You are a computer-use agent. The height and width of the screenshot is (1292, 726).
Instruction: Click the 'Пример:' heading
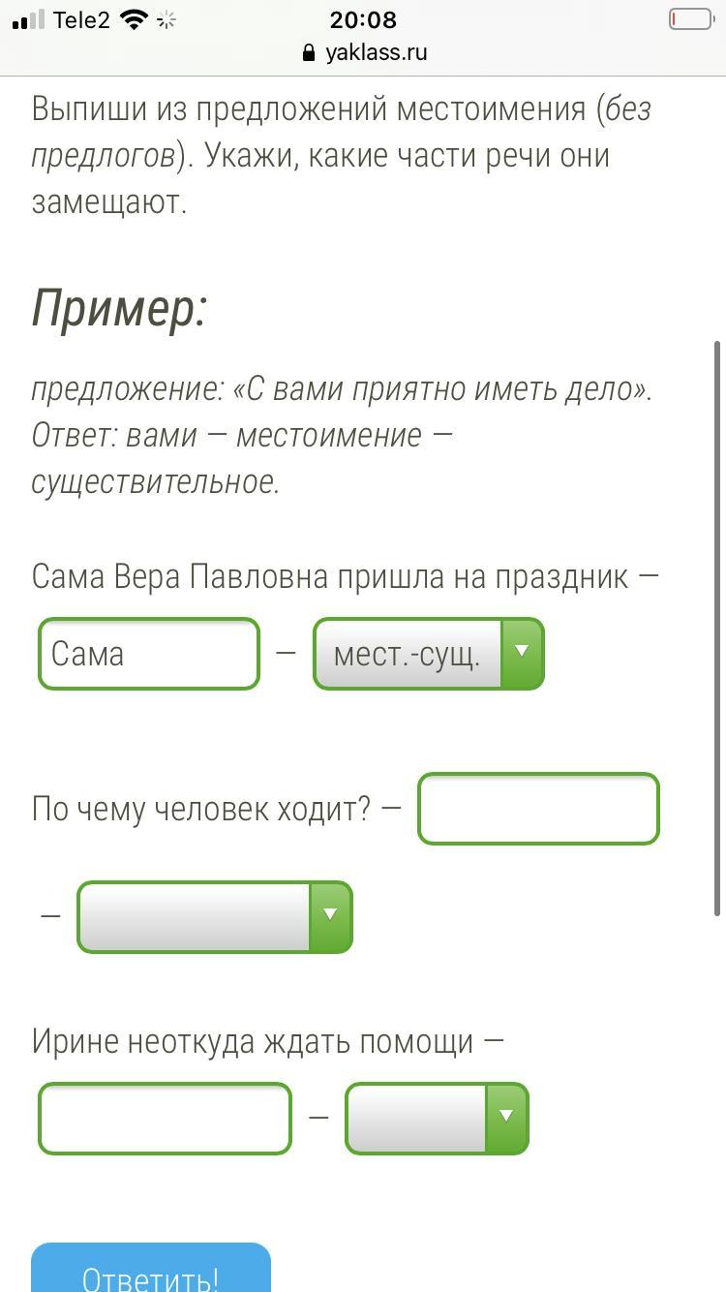point(120,309)
